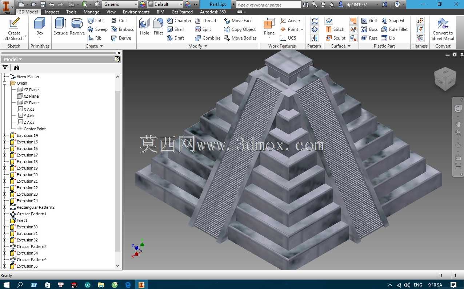This screenshot has height=289, width=464.
Task: Switch to the View tab
Action: coord(111,12)
